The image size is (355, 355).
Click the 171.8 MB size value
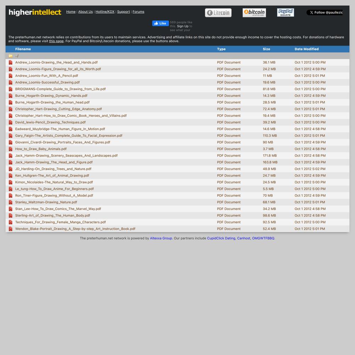coord(270,155)
